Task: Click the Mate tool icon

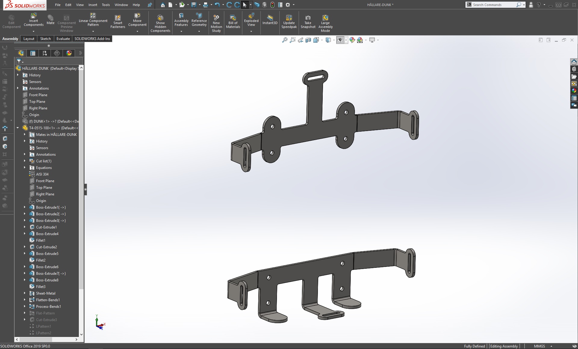Action: click(50, 18)
